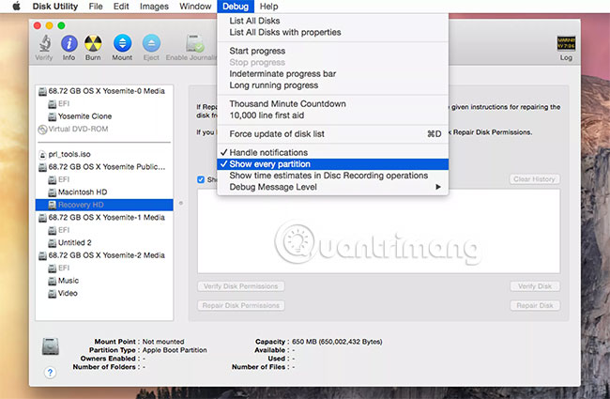Select the prl_tools.iso disk image
Image resolution: width=610 pixels, height=399 pixels.
coord(104,155)
